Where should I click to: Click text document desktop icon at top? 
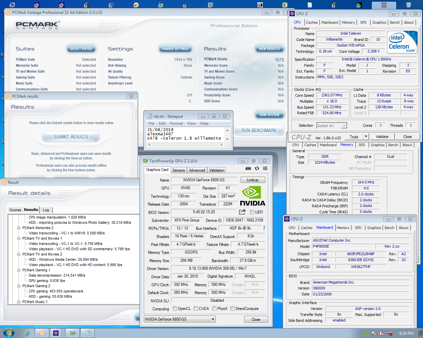(310, 5)
